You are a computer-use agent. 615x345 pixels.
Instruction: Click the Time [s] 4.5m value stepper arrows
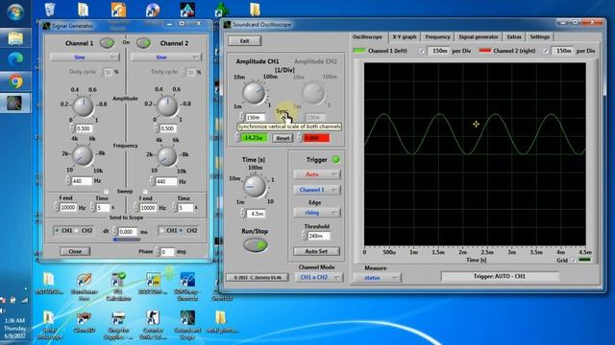243,213
